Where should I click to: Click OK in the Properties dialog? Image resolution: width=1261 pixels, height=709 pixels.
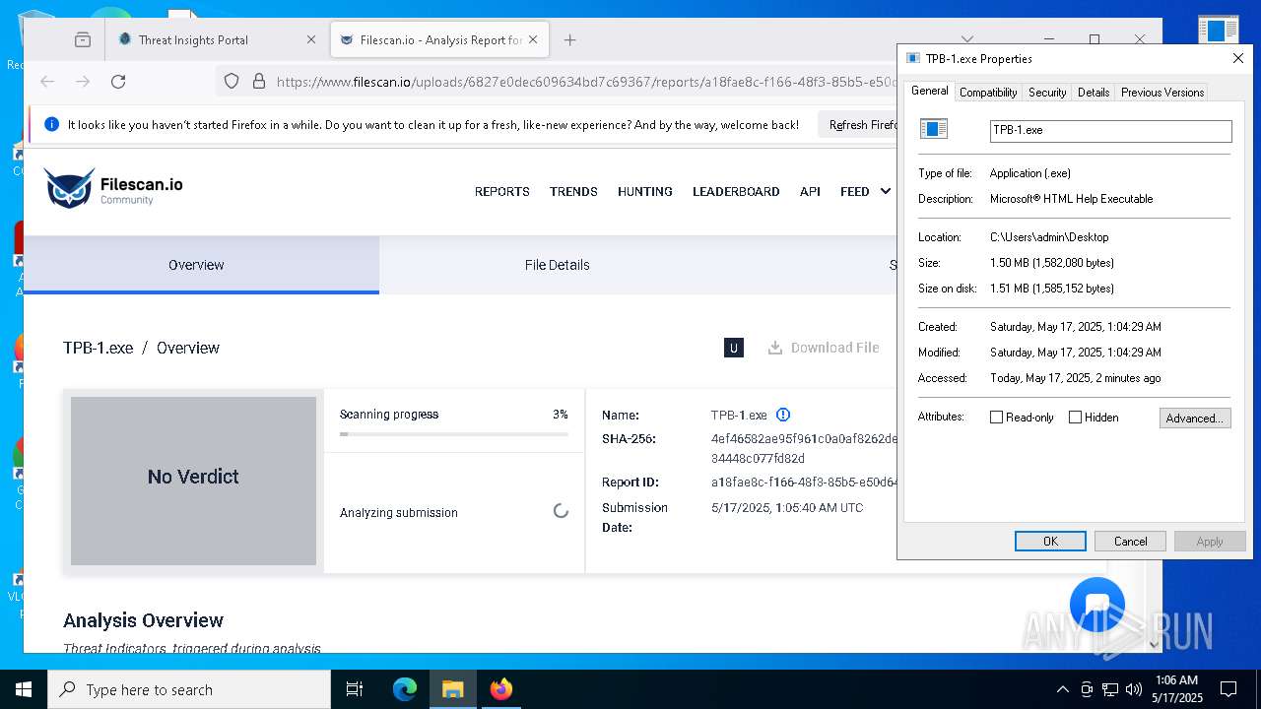click(x=1050, y=542)
